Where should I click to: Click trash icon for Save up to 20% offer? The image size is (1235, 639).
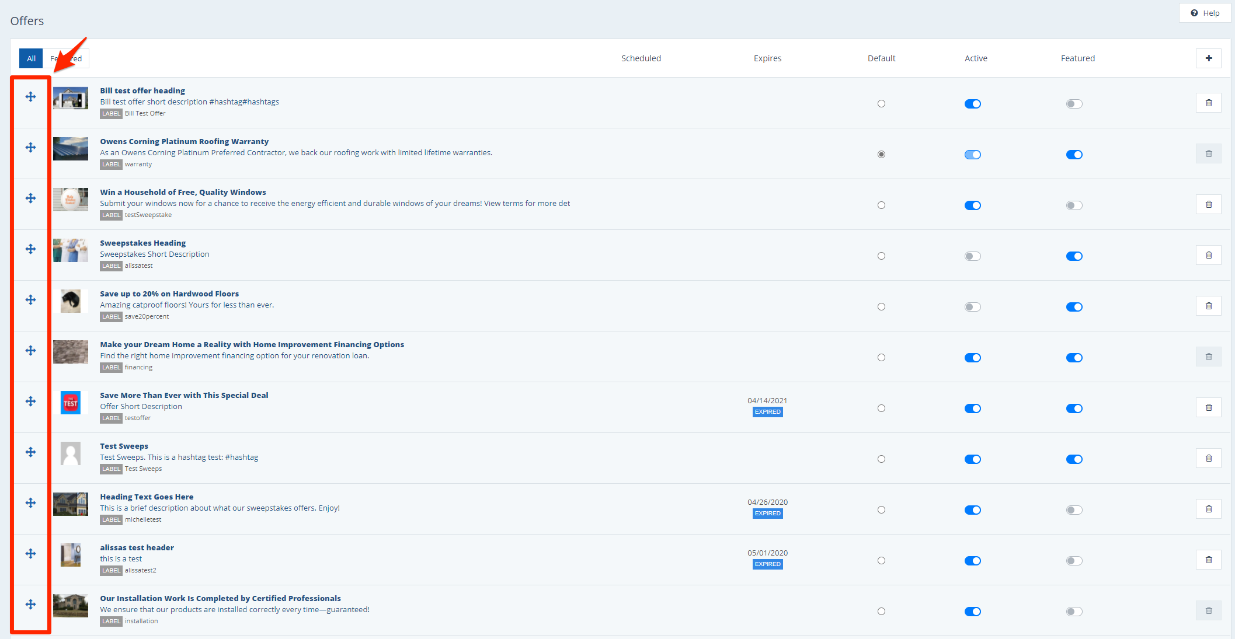[x=1208, y=306]
